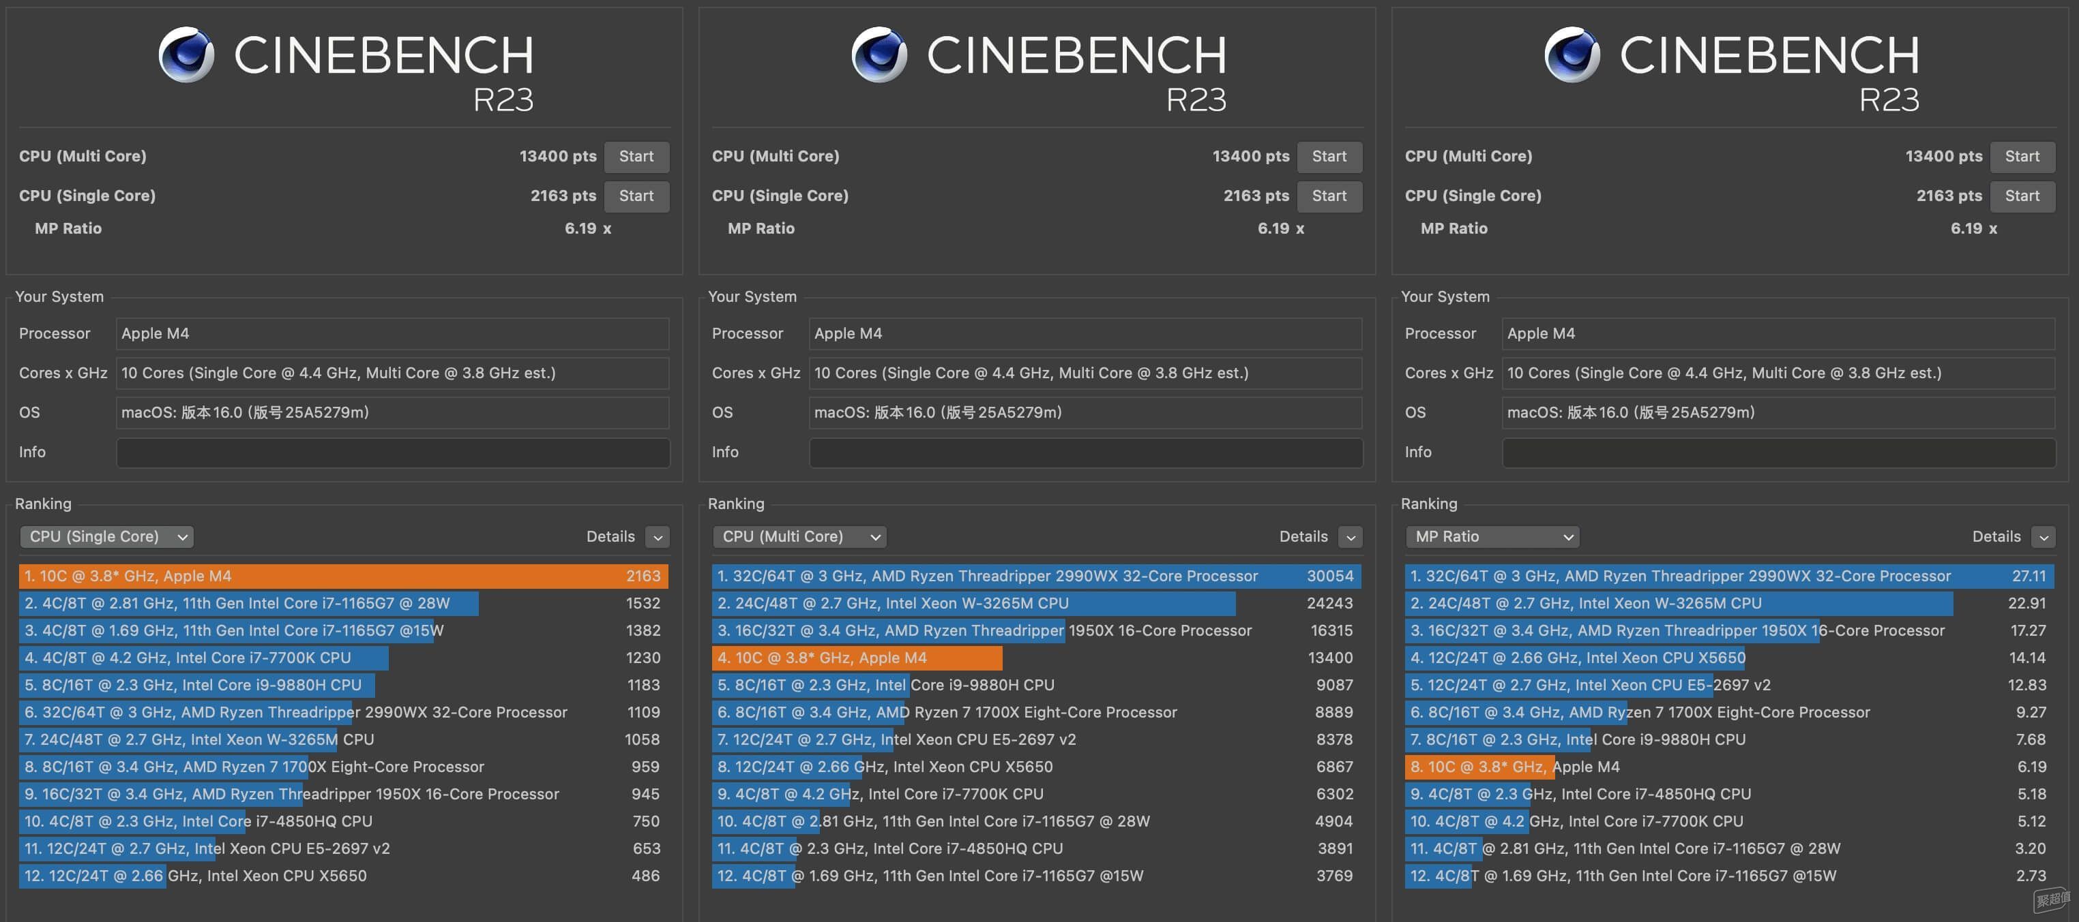Click the Processor field Apple M4 in left window

[x=393, y=334]
